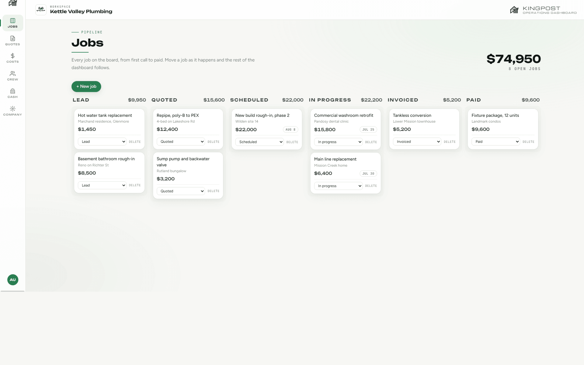Image resolution: width=584 pixels, height=365 pixels.
Task: Click the AUG 8 date badge
Action: 290,130
